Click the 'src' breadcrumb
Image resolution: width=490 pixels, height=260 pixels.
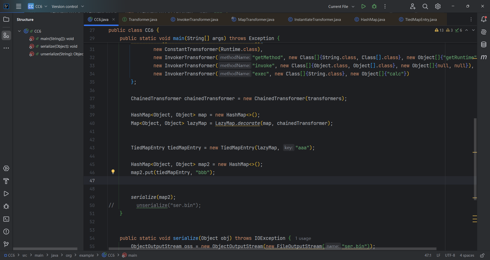[x=25, y=255]
